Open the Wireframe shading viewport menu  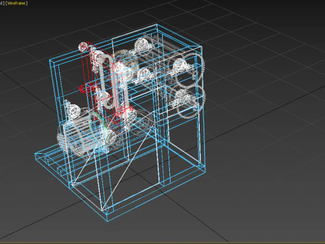tap(17, 3)
